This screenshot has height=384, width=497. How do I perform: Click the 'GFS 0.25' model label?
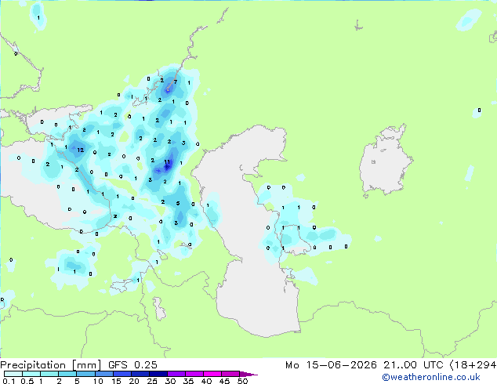132,365
